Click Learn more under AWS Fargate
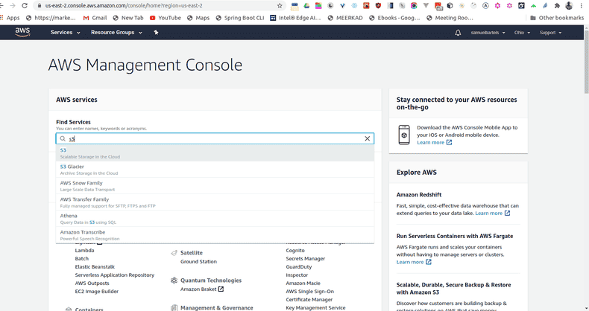 tap(414, 262)
